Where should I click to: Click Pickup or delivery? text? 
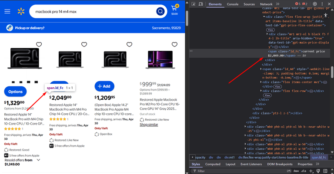coord(30,28)
